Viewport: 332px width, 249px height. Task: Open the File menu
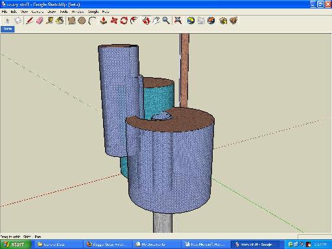click(5, 12)
